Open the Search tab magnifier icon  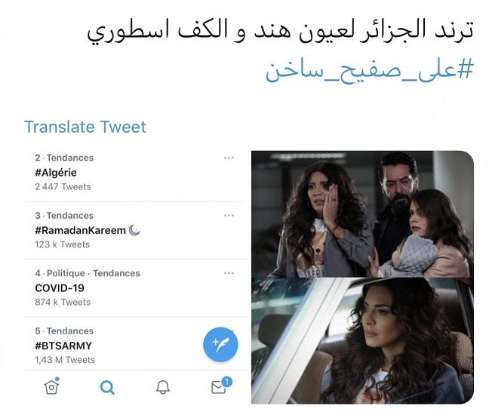(x=107, y=388)
